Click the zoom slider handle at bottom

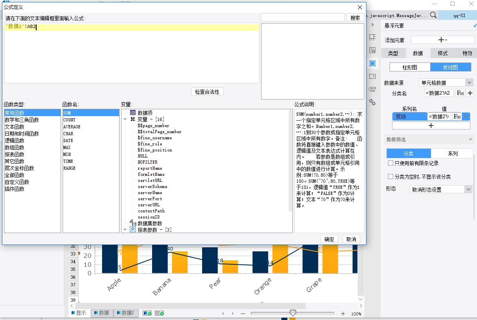click(293, 313)
